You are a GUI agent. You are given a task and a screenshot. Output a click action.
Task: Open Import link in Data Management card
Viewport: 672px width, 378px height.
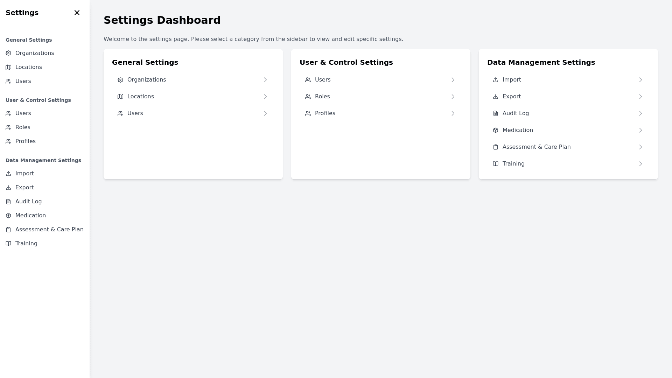[511, 80]
